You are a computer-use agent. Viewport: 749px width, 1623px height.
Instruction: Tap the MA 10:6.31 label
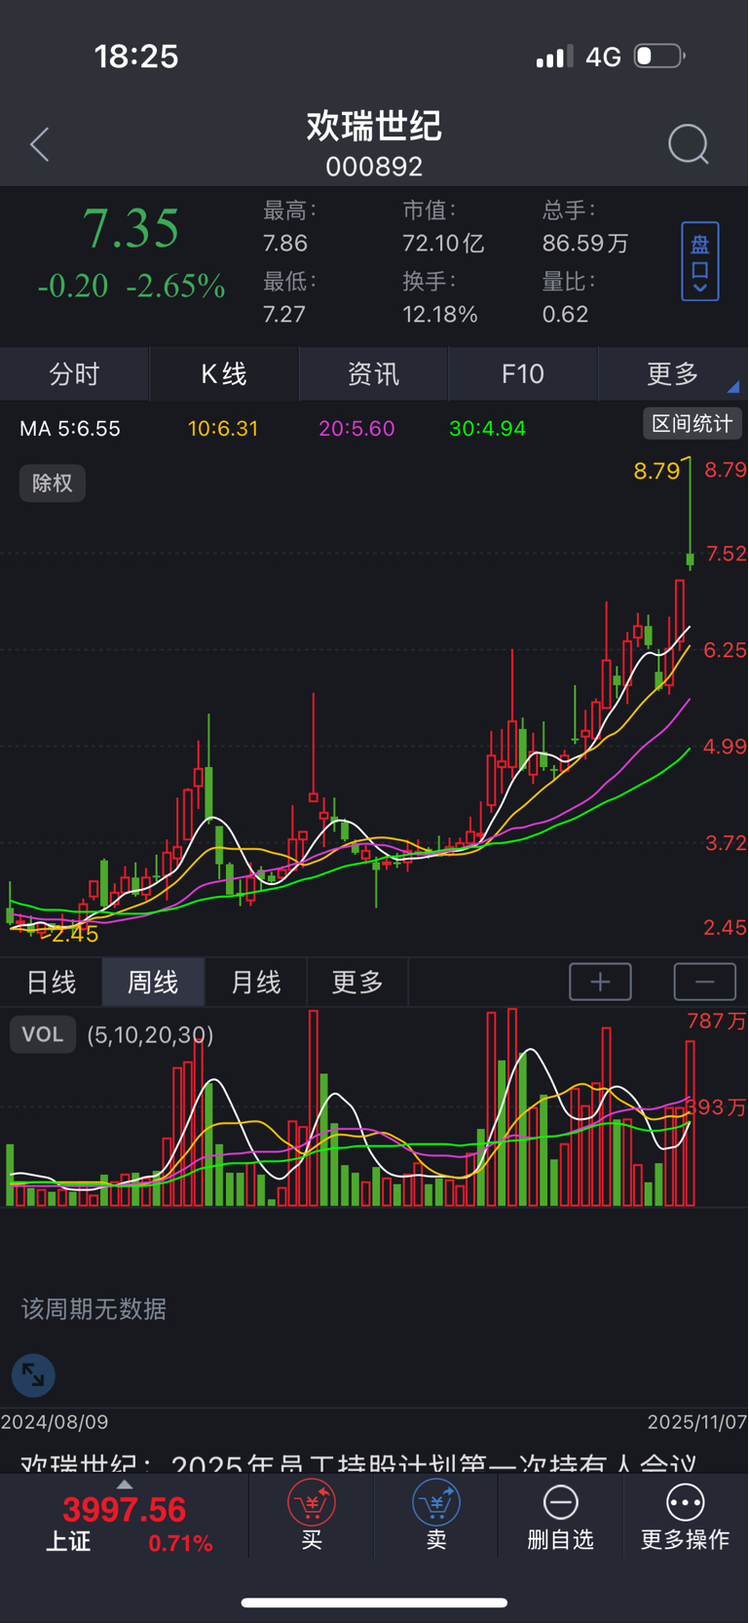[x=223, y=428]
